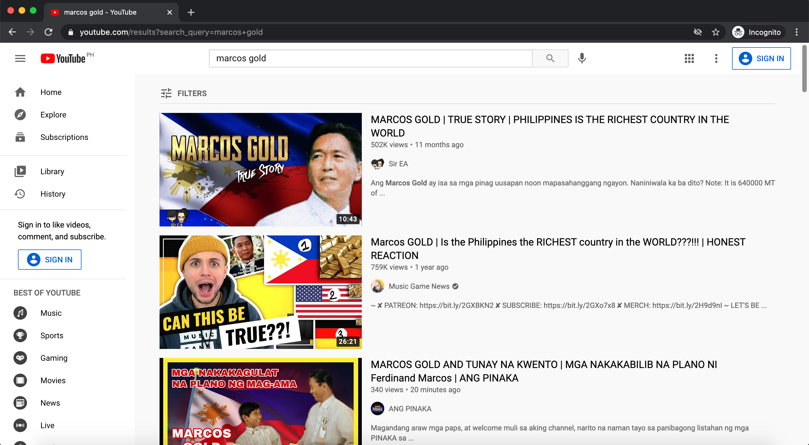Open Movies under Best of YouTube
This screenshot has width=809, height=445.
point(63,380)
